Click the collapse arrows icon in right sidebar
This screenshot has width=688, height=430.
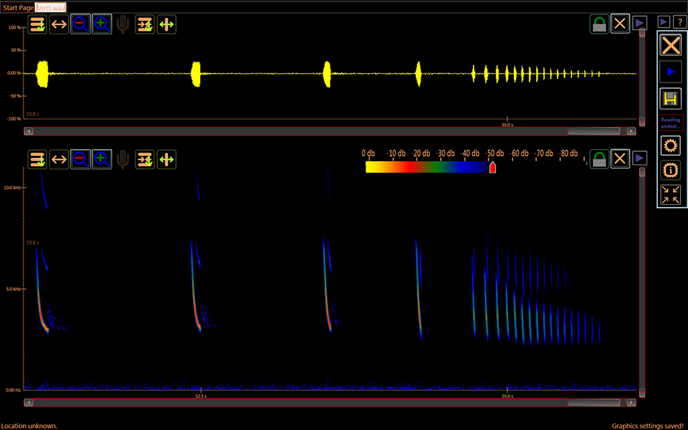tap(670, 194)
